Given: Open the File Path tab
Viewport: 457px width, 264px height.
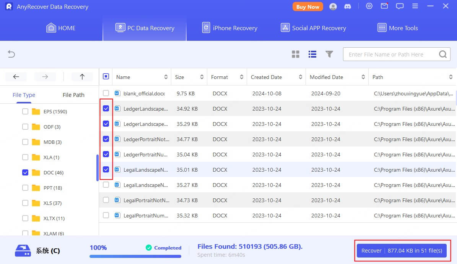Looking at the screenshot, I should (73, 95).
